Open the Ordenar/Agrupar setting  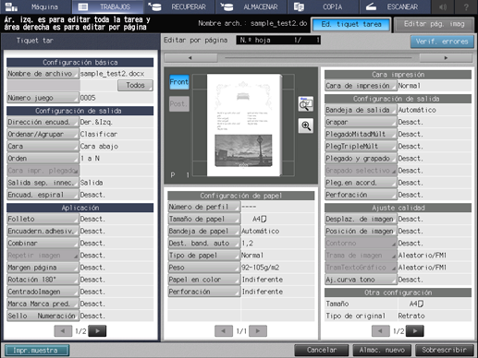pos(43,134)
